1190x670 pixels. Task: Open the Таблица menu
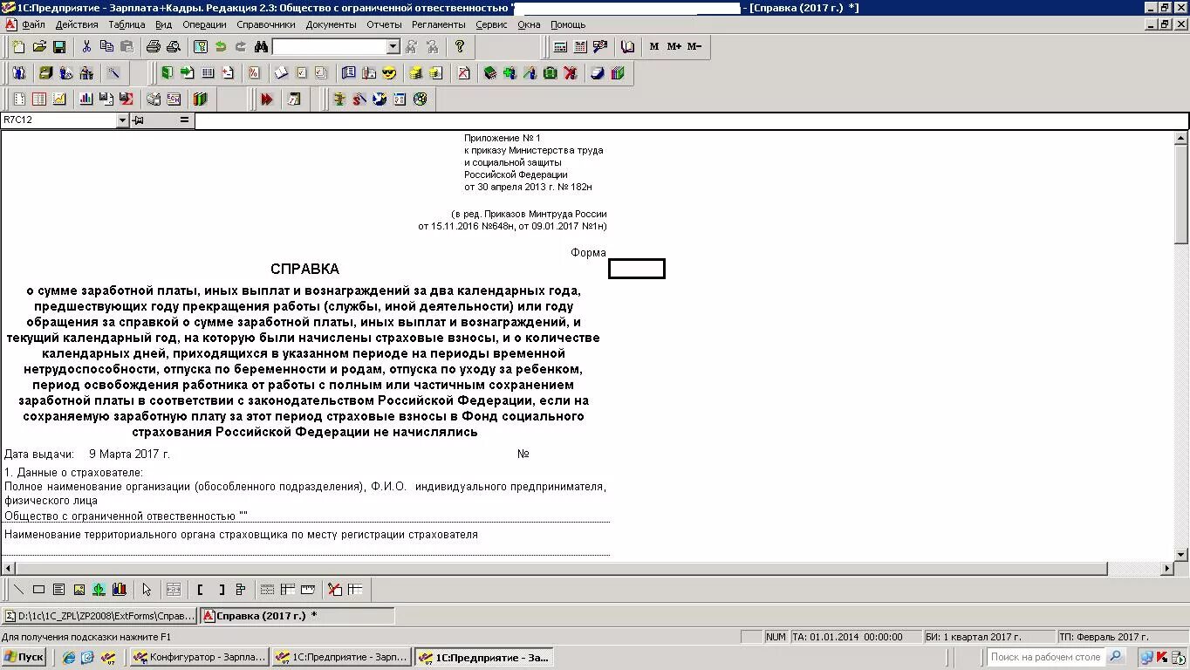(127, 24)
